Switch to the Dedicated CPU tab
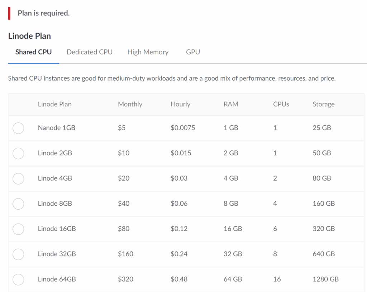The height and width of the screenshot is (292, 367). coord(89,52)
